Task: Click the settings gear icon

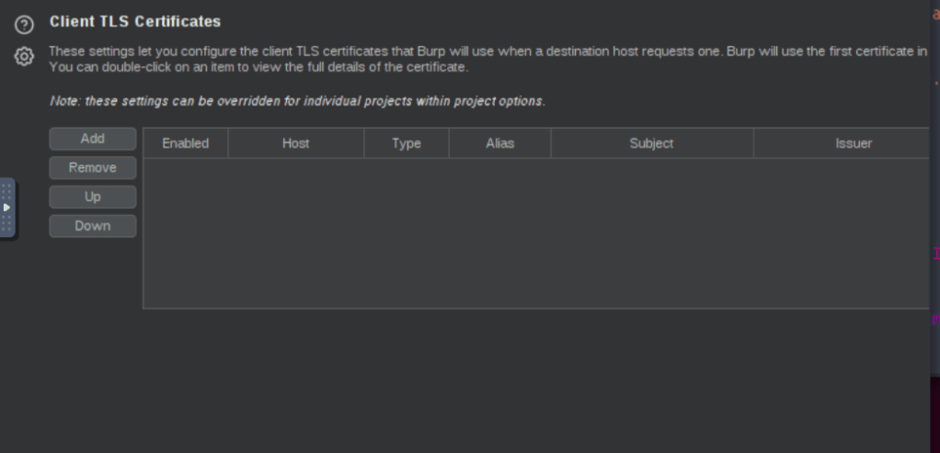Action: click(x=24, y=57)
